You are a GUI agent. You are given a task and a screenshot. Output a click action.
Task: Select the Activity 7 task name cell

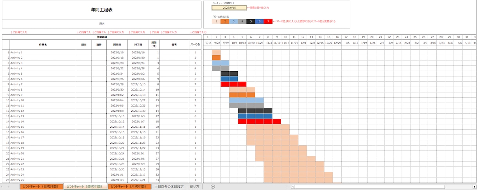(x=43, y=84)
